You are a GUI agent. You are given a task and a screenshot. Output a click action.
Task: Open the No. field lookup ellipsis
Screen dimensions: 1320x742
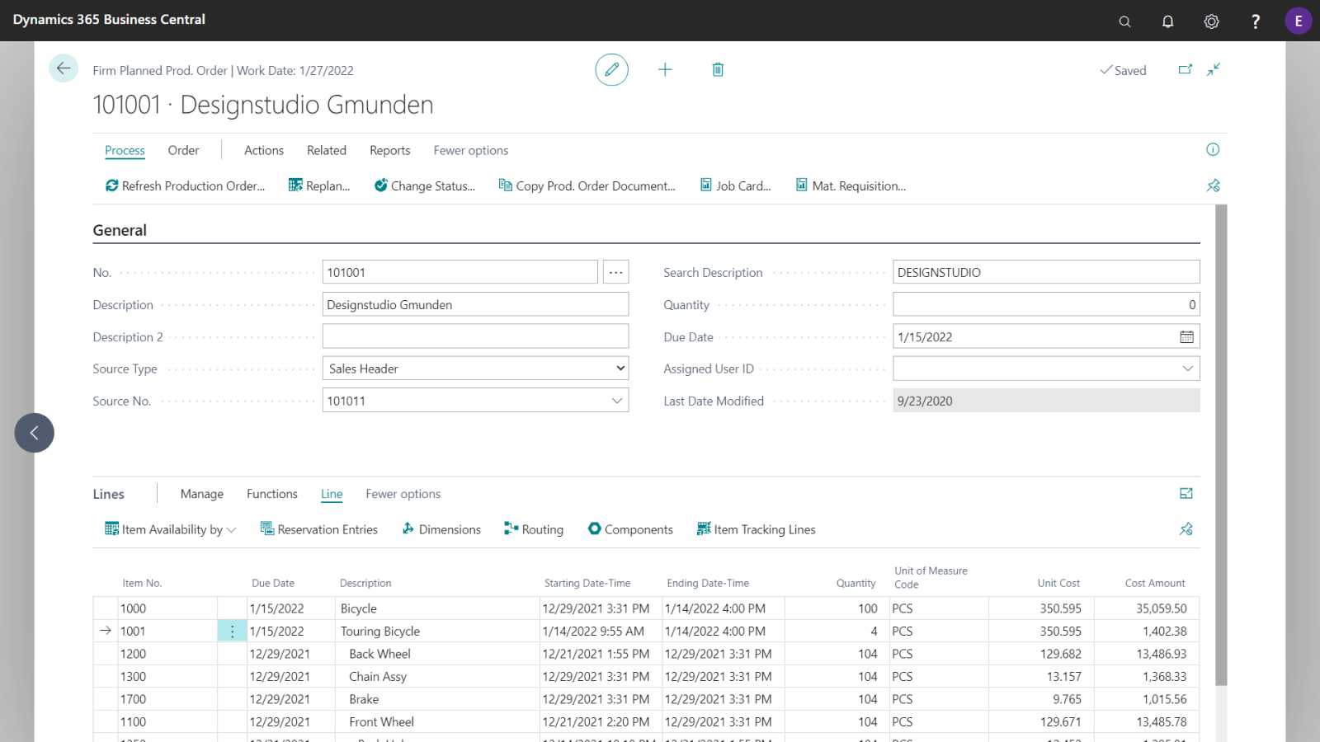point(615,271)
